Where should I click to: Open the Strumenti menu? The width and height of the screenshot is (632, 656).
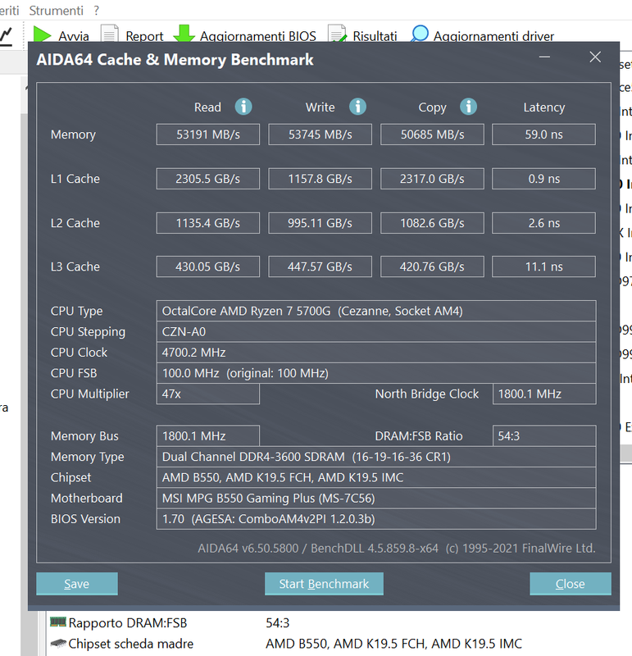point(56,11)
